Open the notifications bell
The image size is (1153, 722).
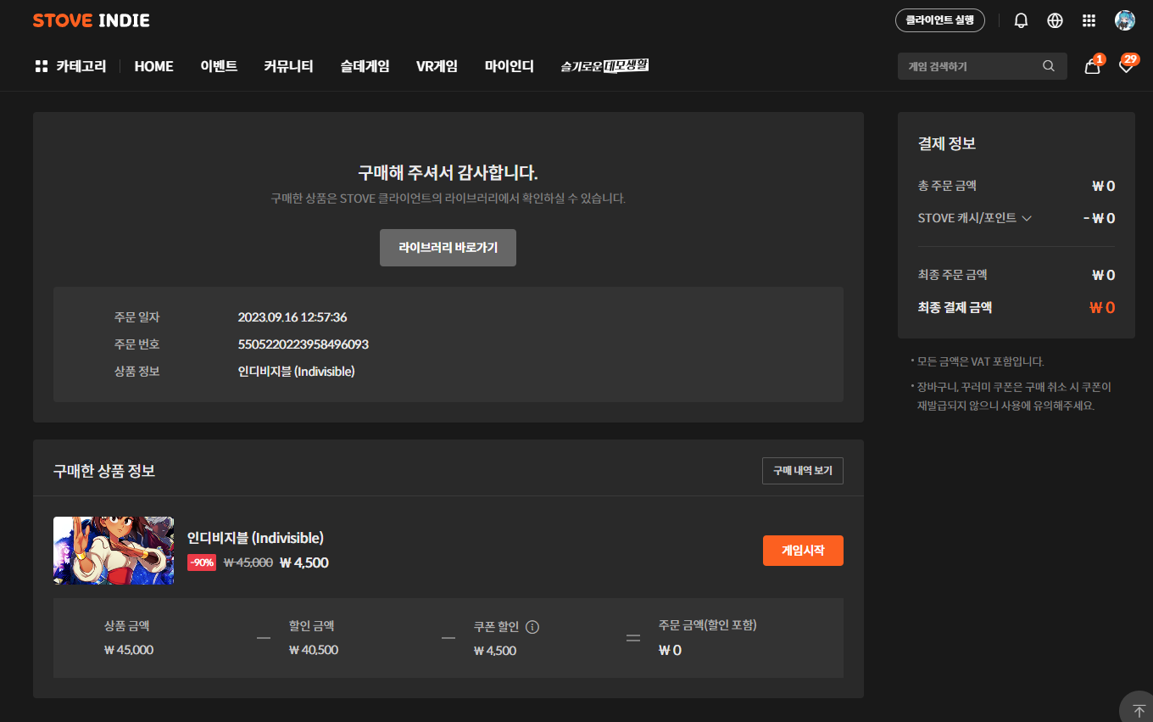click(x=1021, y=20)
